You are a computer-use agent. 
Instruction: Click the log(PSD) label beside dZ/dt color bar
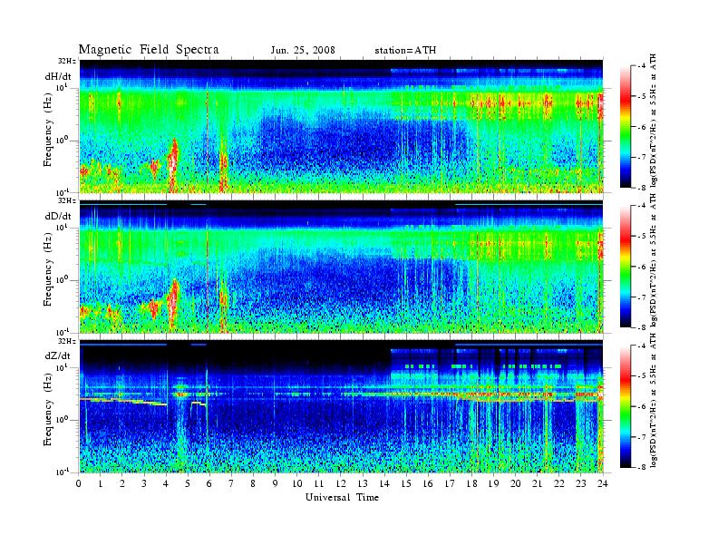[654, 401]
